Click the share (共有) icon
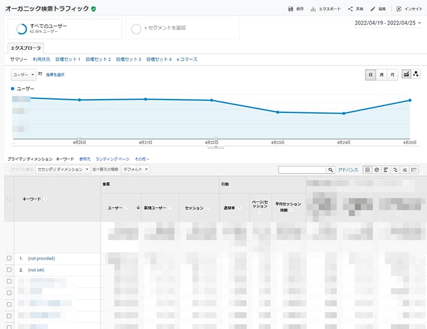The width and height of the screenshot is (427, 329). click(351, 9)
